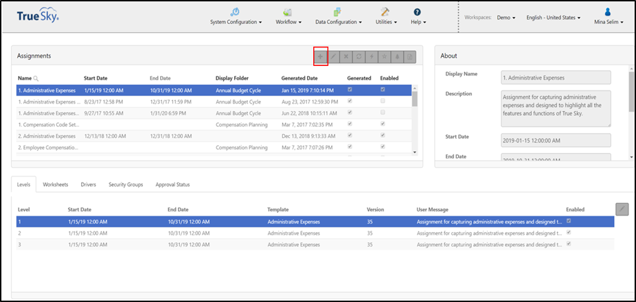Click the User Message column header

pyautogui.click(x=433, y=209)
